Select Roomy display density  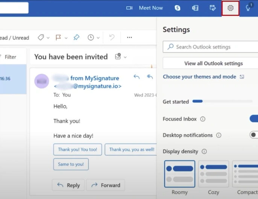click(180, 174)
